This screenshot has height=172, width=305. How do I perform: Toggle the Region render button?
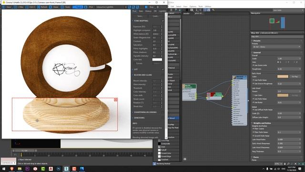click(78, 7)
